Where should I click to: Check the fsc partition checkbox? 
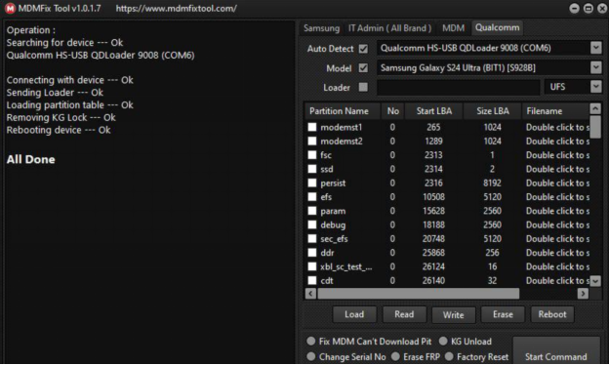pos(312,155)
